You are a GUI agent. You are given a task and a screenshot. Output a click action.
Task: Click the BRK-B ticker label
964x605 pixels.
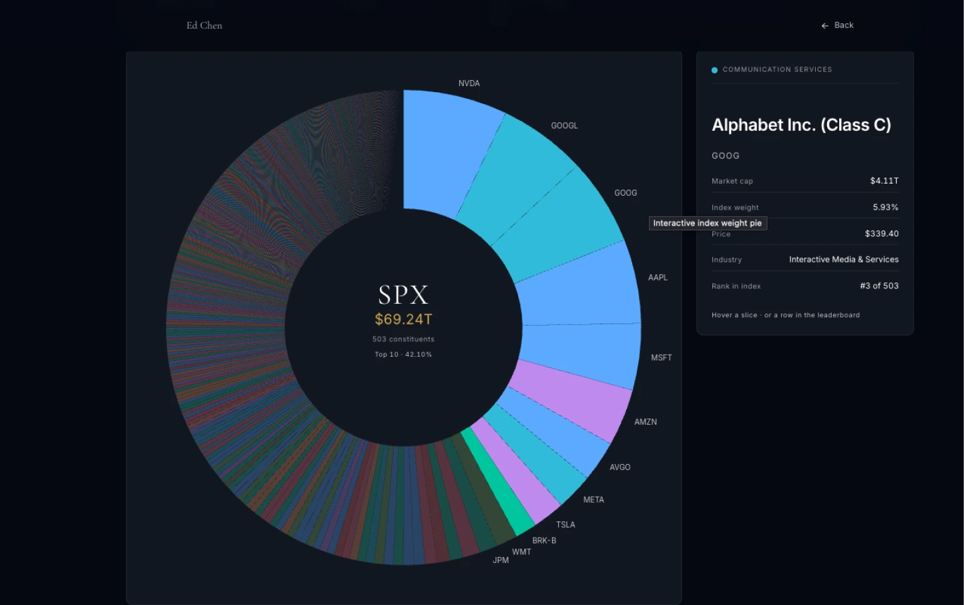544,541
